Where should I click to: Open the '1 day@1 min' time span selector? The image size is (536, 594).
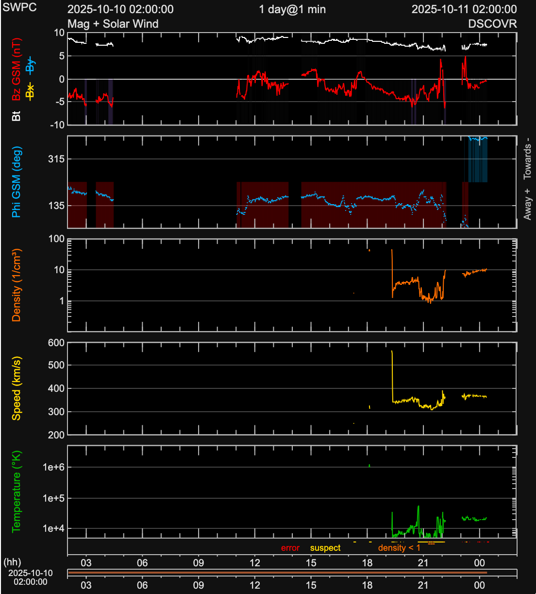(x=292, y=9)
